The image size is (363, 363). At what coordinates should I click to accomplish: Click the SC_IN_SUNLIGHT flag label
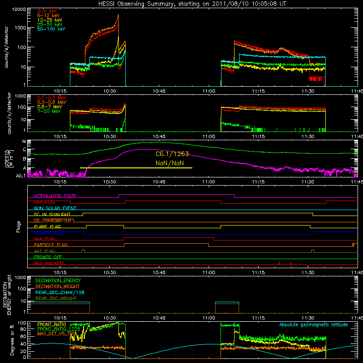pyautogui.click(x=52, y=214)
